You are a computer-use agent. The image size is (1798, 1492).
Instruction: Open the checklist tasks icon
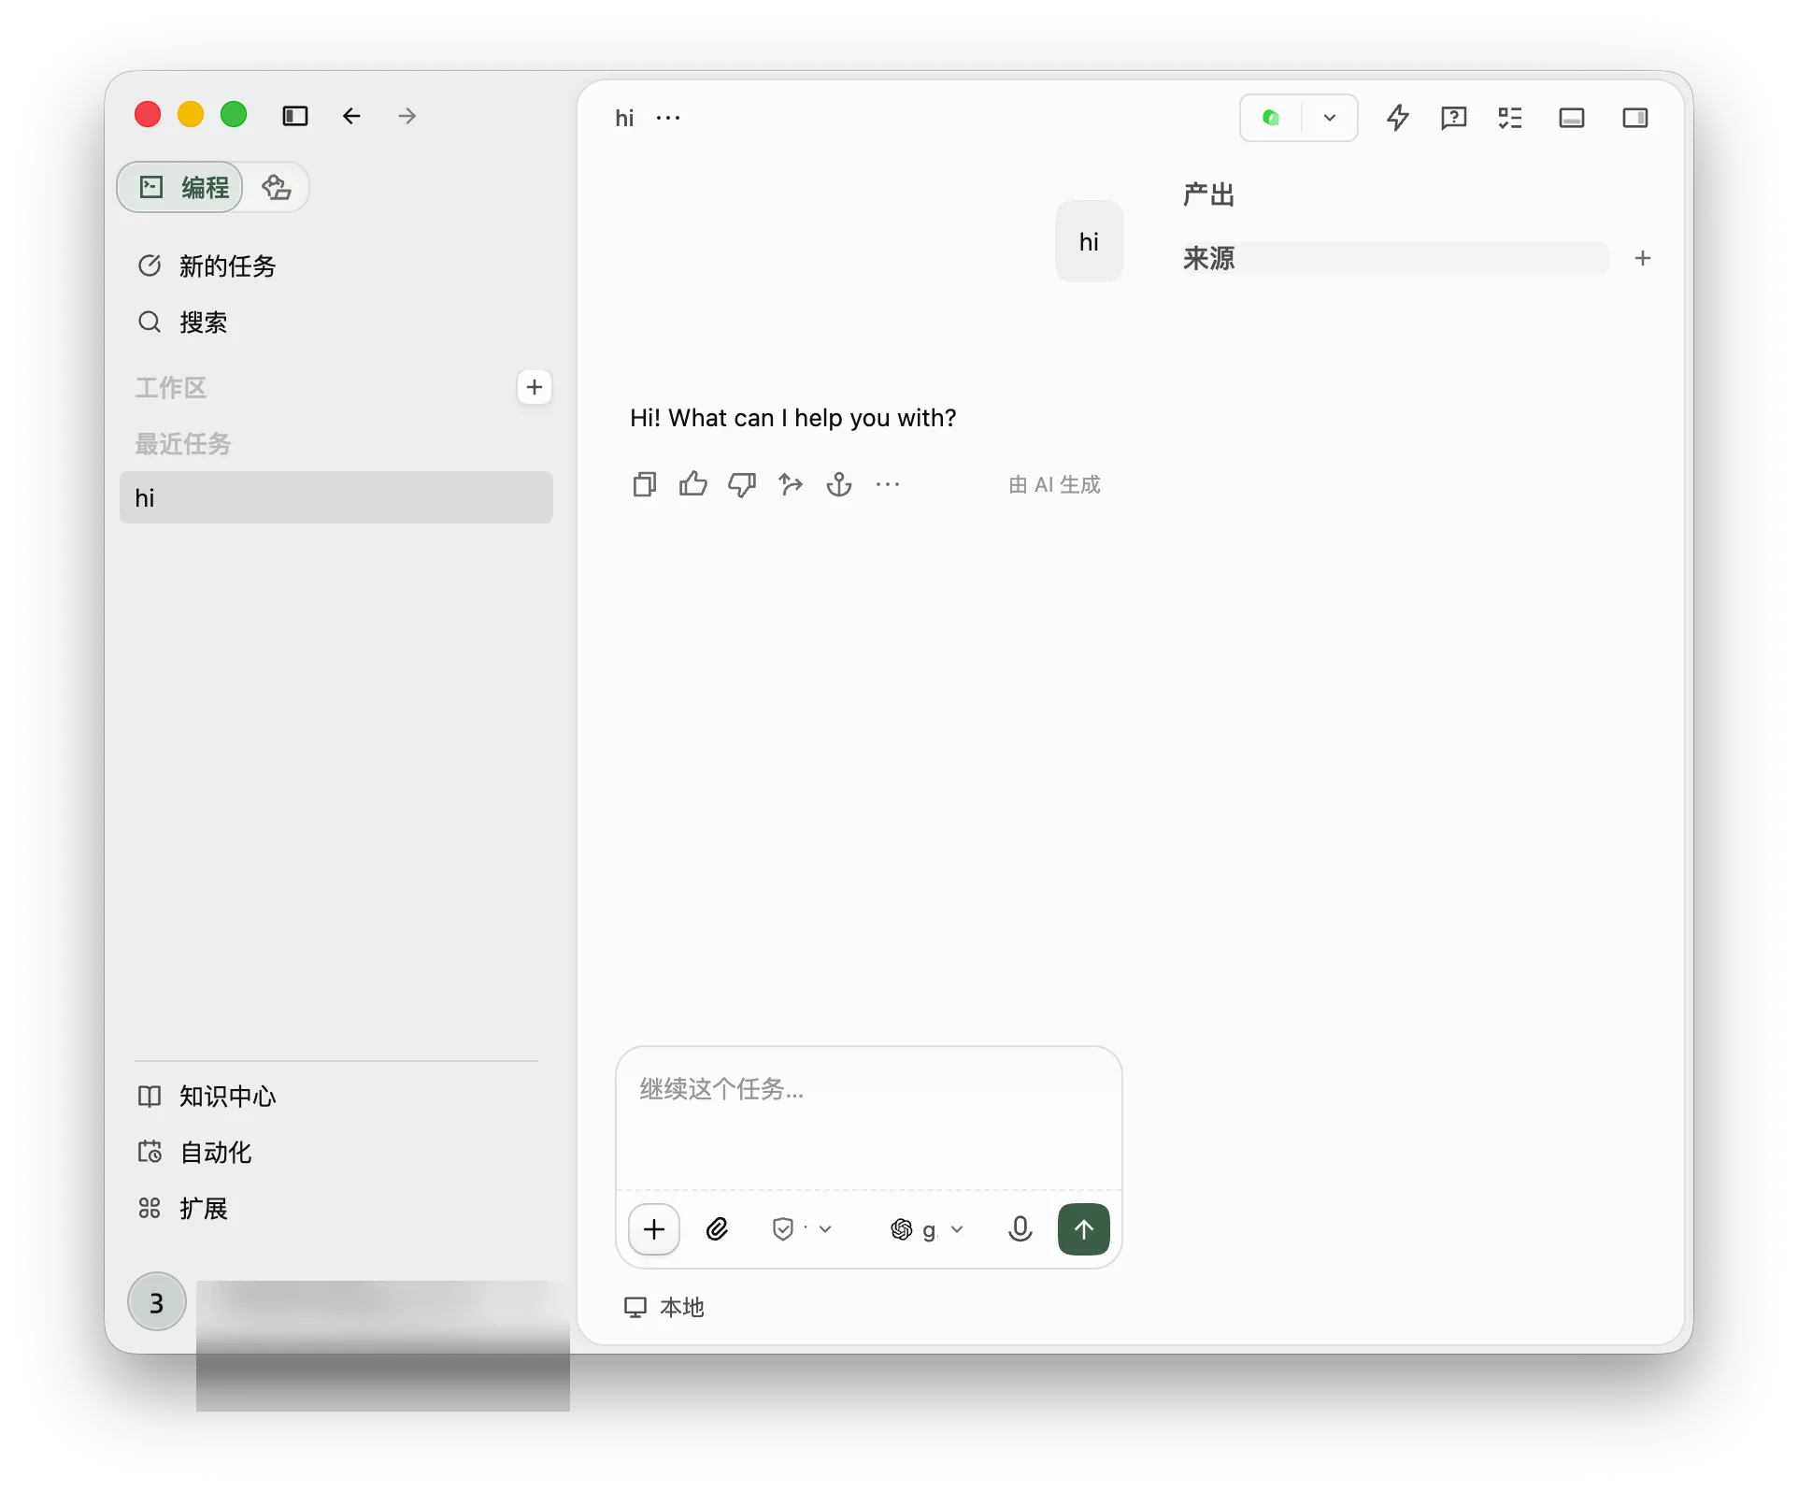pos(1510,118)
